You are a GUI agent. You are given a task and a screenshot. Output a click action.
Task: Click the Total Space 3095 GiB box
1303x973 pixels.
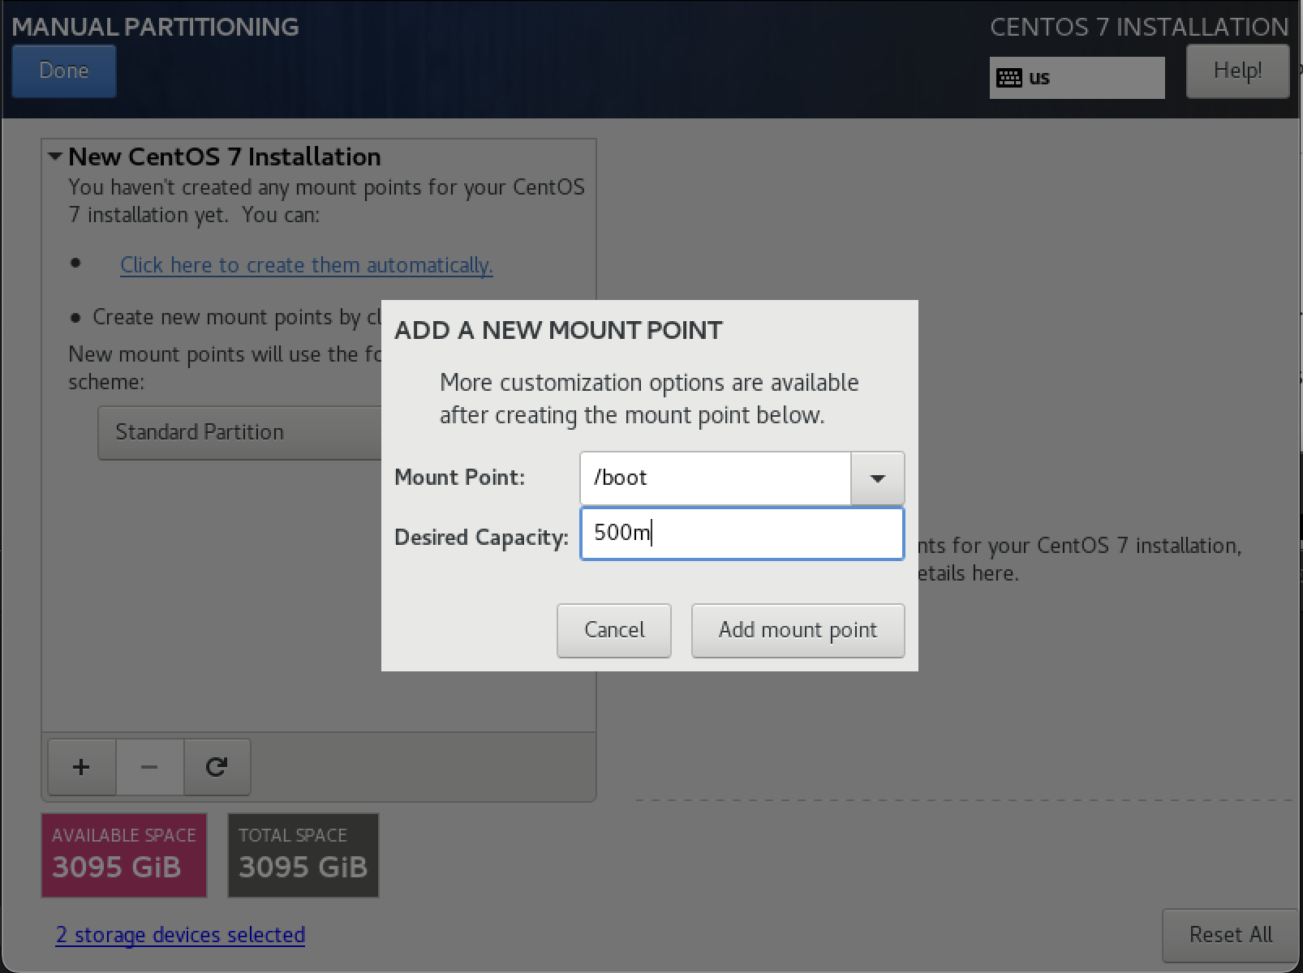click(303, 855)
